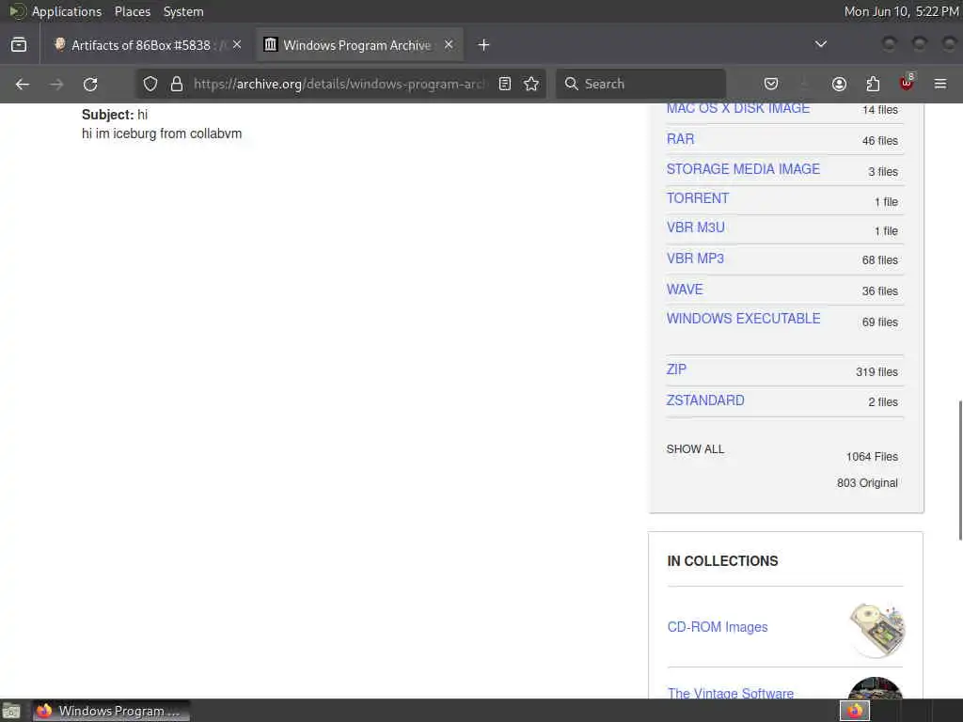
Task: Expand the list all tabs chevron
Action: point(820,44)
